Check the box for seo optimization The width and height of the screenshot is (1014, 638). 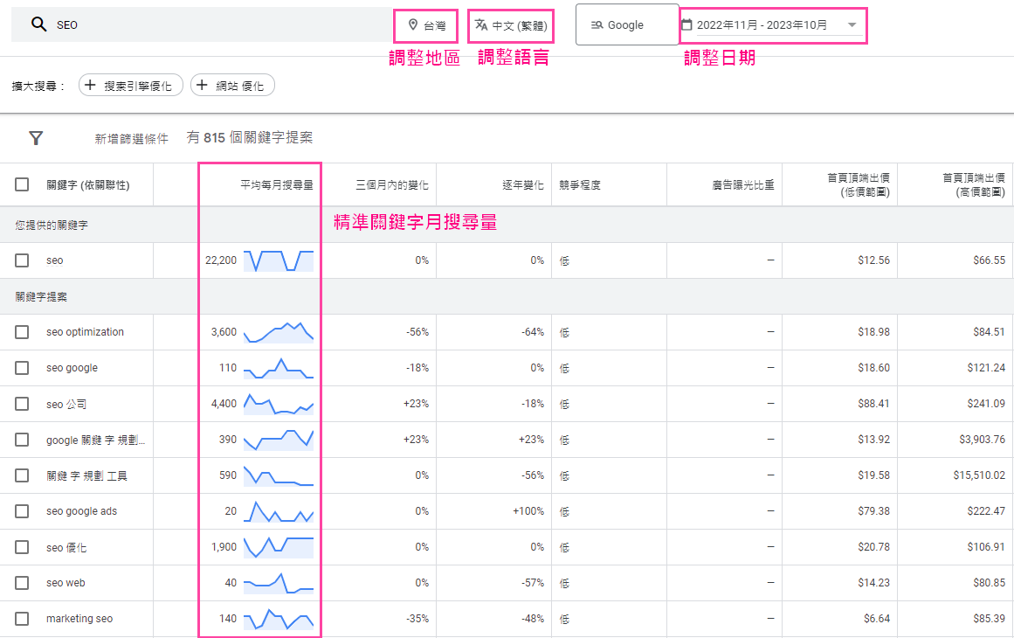pos(22,332)
